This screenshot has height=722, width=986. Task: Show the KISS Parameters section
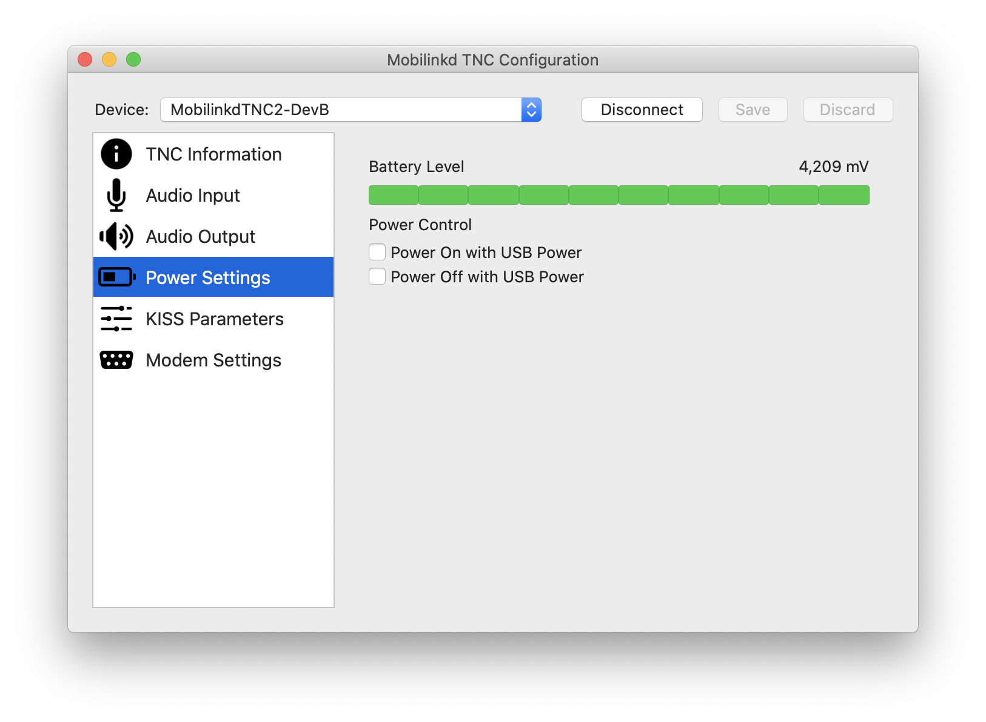(213, 319)
